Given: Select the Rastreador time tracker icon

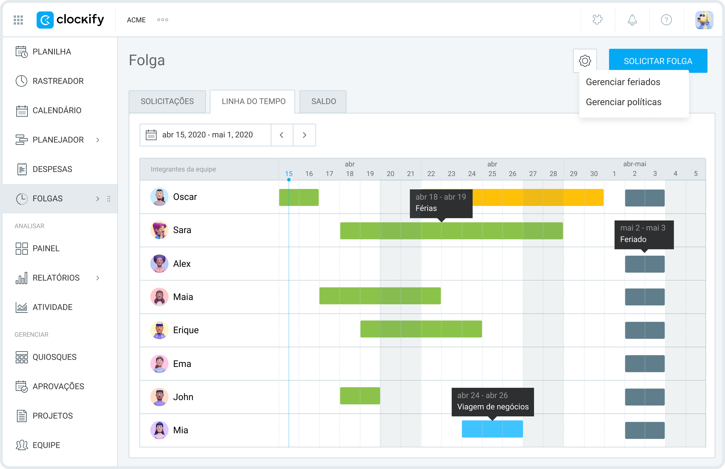Looking at the screenshot, I should point(22,81).
